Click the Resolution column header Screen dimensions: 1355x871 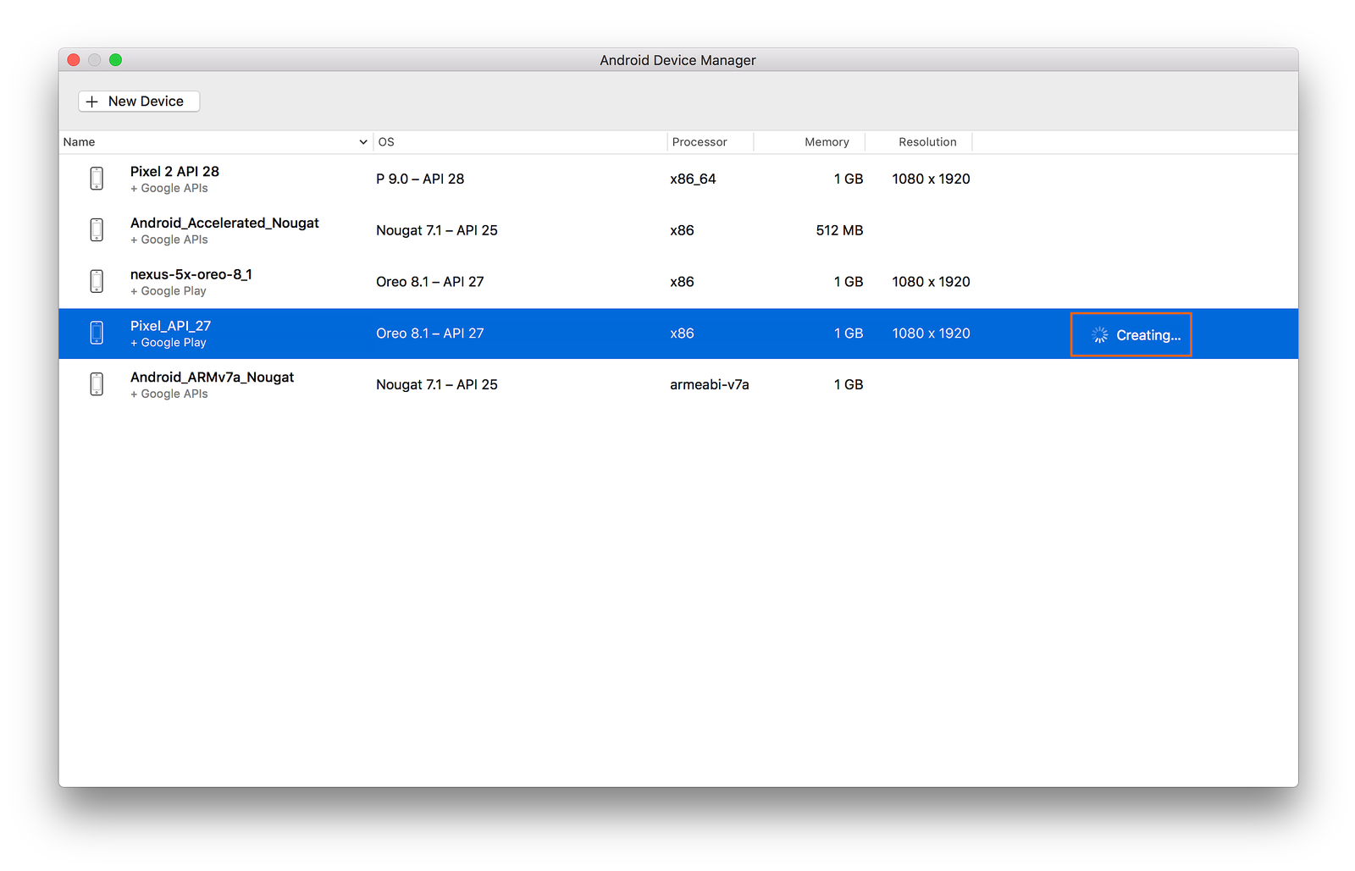[927, 142]
